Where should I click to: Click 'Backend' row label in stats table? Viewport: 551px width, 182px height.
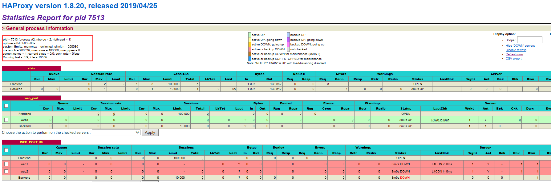click(16, 89)
